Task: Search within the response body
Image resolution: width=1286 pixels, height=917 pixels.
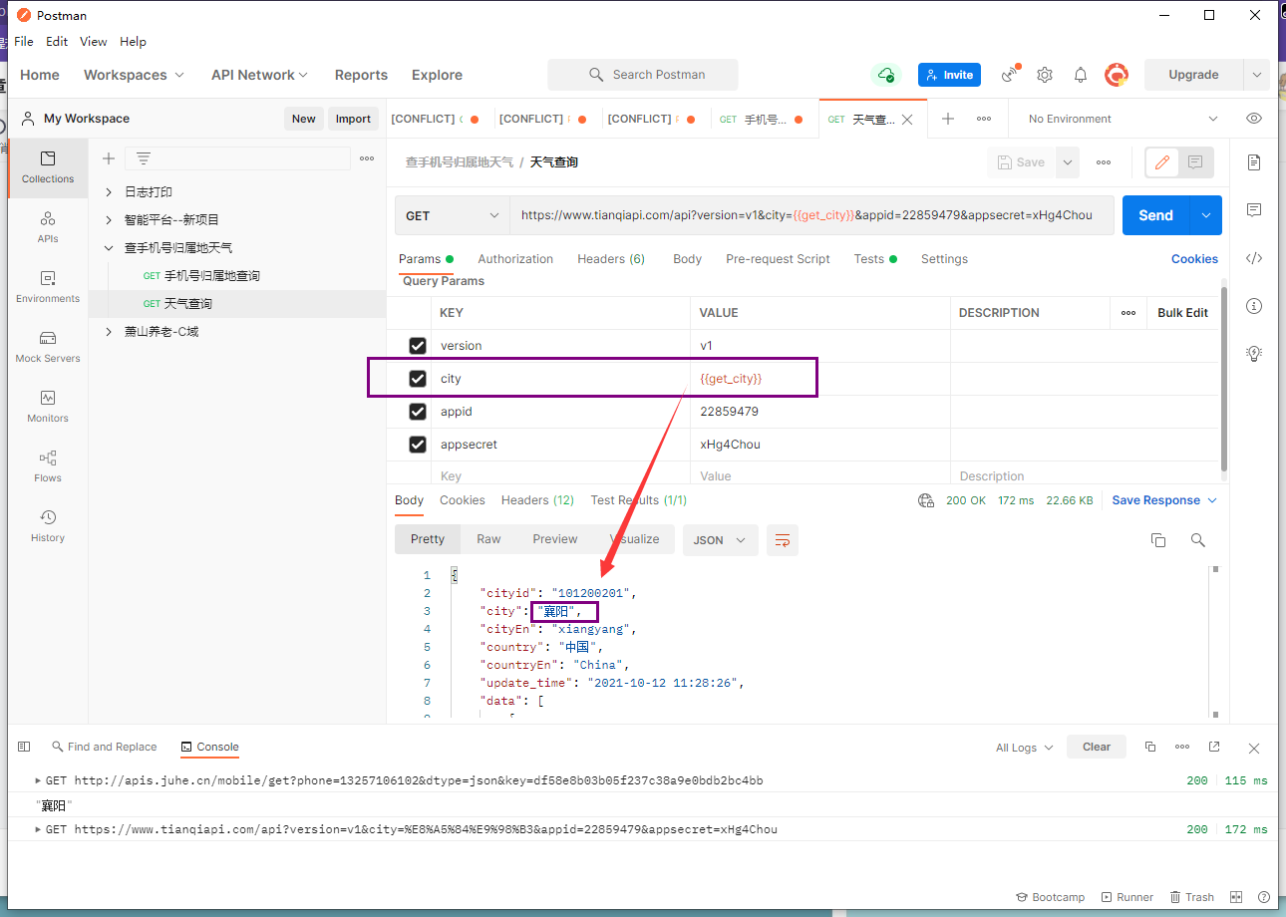Action: click(x=1198, y=540)
